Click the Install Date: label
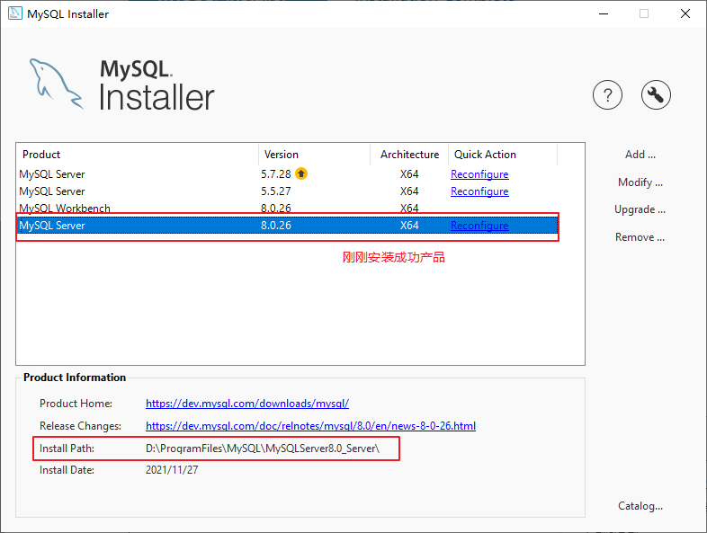707x533 pixels. 67,470
